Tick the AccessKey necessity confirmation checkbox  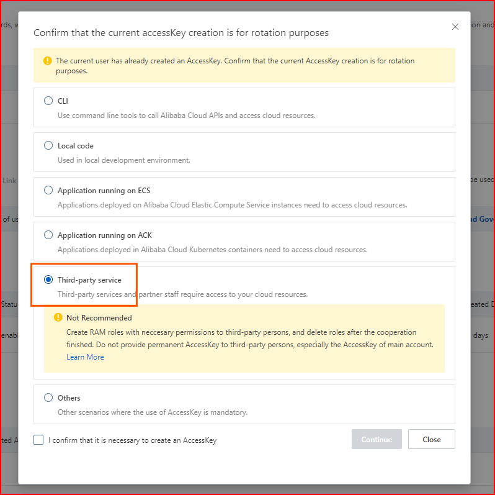[x=38, y=440]
